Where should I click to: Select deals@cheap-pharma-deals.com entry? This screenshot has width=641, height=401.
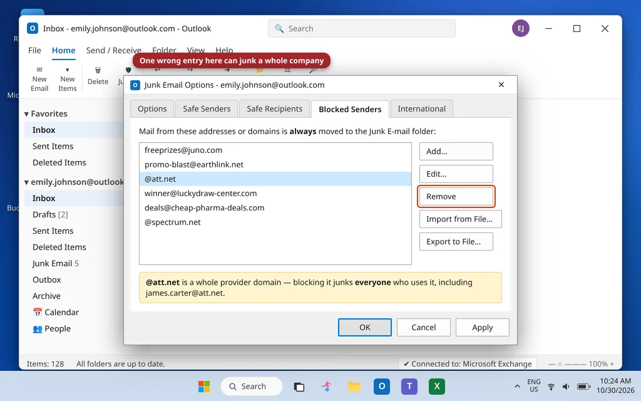(x=275, y=207)
